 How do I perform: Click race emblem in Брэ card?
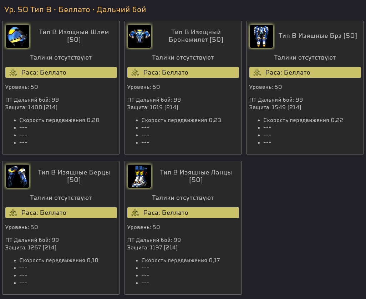tap(257, 72)
